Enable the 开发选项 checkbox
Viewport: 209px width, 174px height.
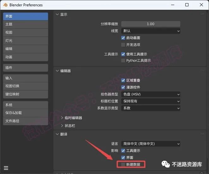click(x=123, y=45)
